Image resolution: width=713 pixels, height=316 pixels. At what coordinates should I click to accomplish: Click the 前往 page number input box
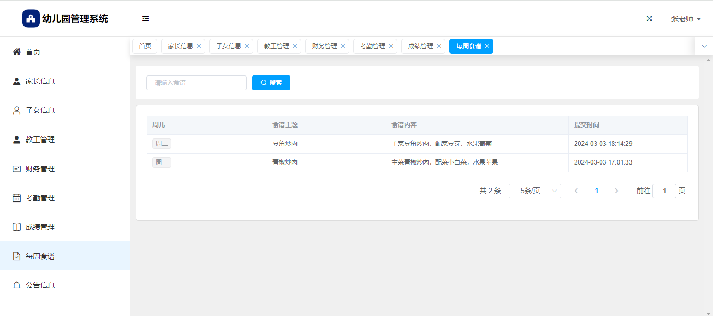664,191
